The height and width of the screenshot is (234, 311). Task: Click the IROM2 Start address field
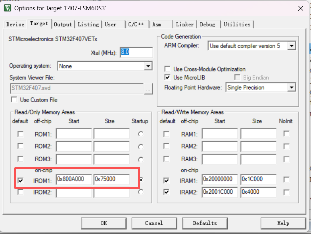point(74,192)
